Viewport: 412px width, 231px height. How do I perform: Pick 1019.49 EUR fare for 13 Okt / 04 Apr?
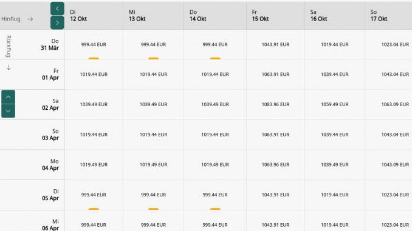[154, 165]
